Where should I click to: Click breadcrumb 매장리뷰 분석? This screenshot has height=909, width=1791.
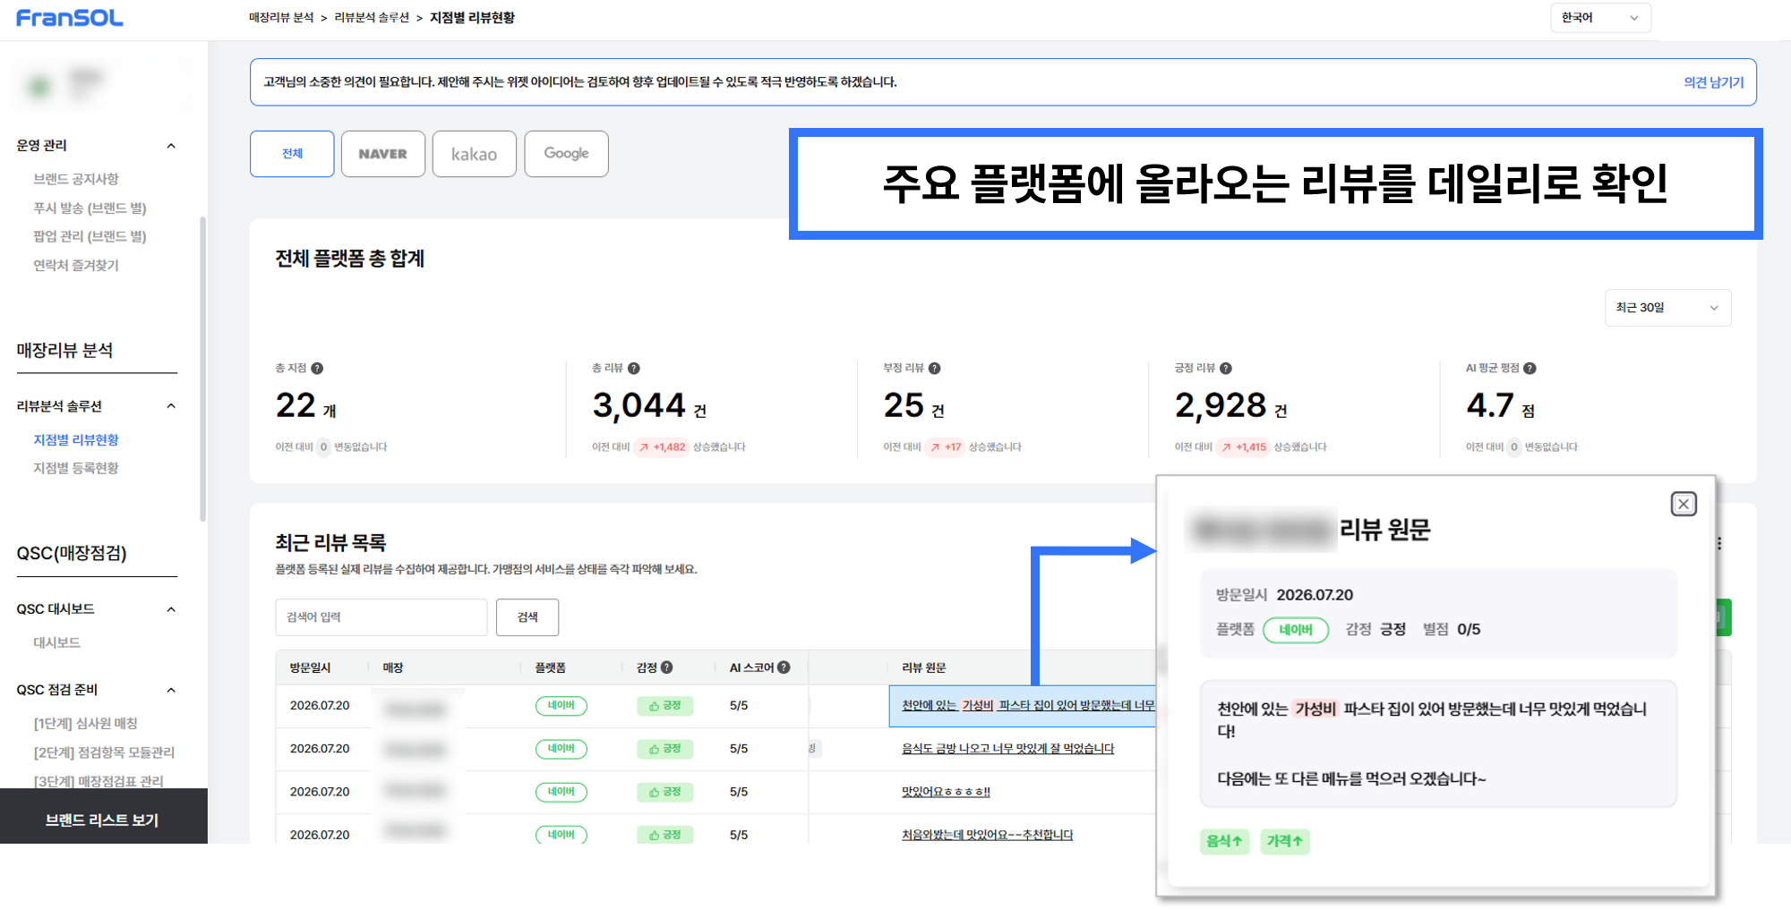(x=281, y=18)
